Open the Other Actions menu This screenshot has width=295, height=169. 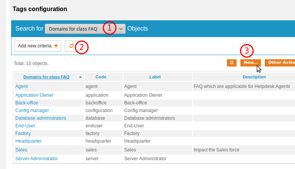tap(280, 63)
